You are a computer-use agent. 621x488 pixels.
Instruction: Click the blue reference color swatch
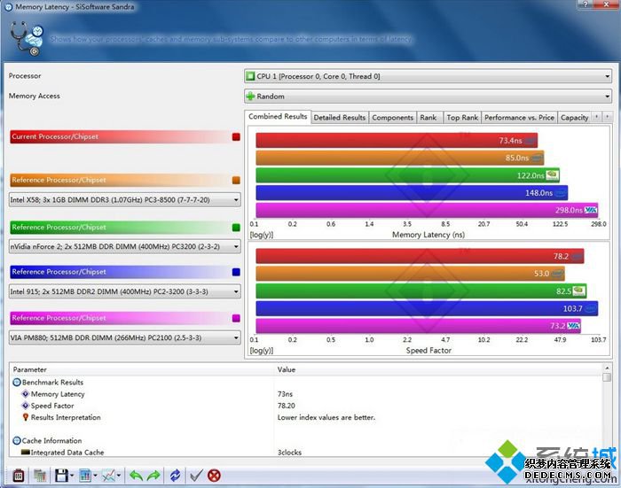click(x=236, y=272)
